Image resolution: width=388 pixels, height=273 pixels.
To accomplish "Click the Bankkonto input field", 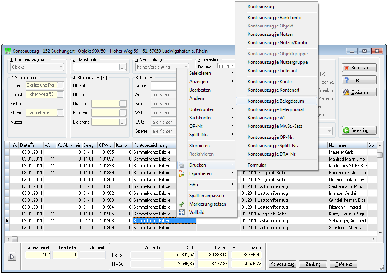I will (96, 67).
